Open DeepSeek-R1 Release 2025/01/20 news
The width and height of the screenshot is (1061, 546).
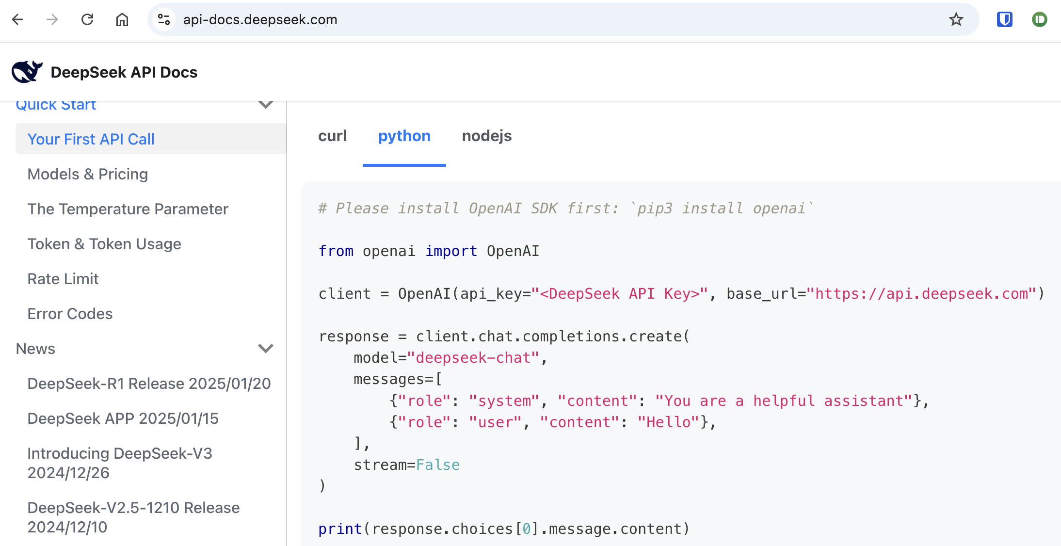149,384
